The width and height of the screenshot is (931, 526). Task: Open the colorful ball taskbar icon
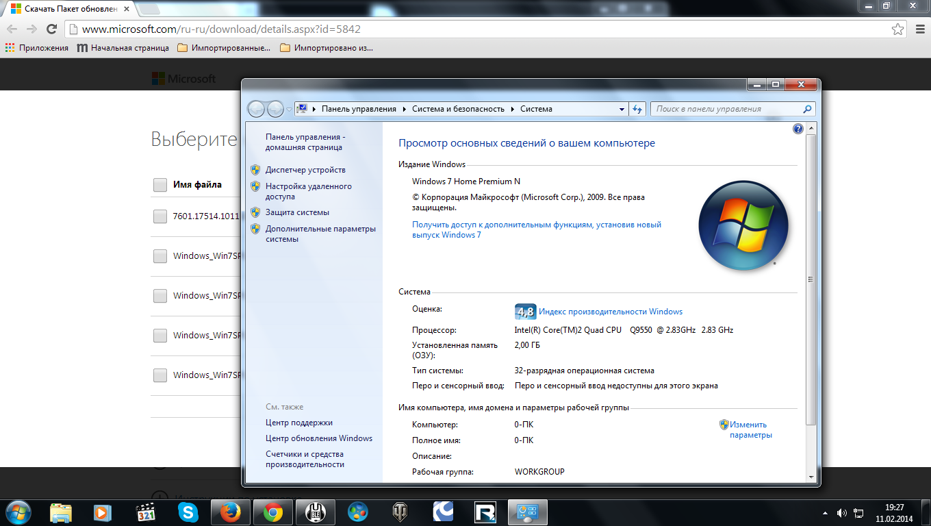358,512
